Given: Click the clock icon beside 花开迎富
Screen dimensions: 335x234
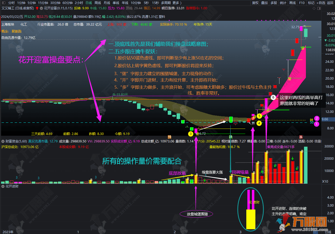Looking at the screenshot, I should coord(41,8).
